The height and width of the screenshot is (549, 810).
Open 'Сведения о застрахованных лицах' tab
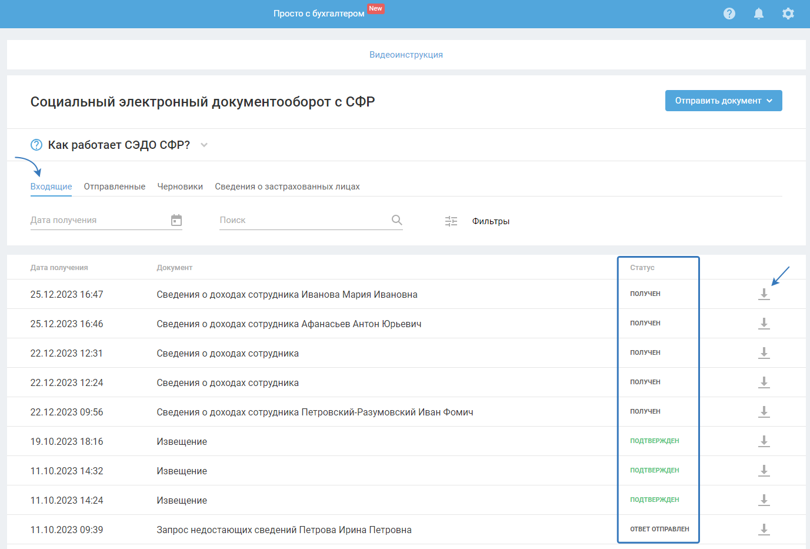coord(287,187)
